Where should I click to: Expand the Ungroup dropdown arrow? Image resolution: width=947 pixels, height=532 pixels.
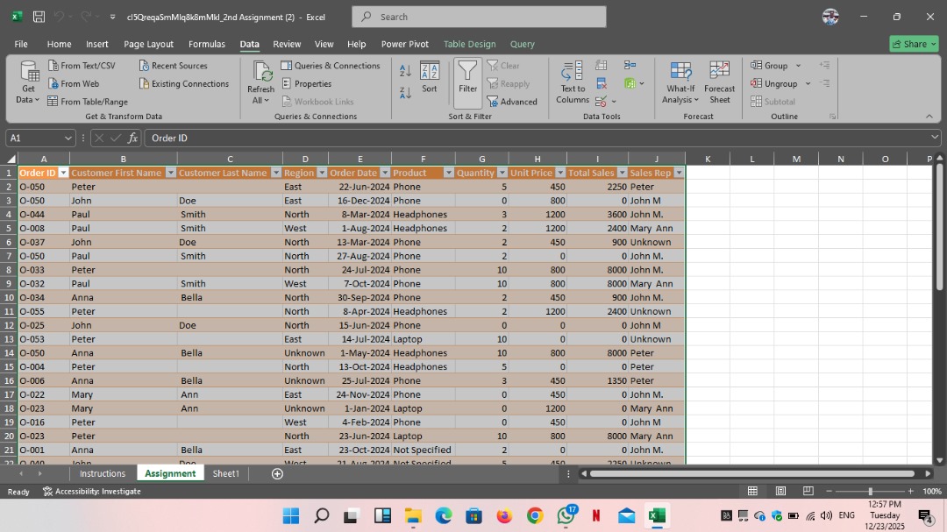point(808,83)
